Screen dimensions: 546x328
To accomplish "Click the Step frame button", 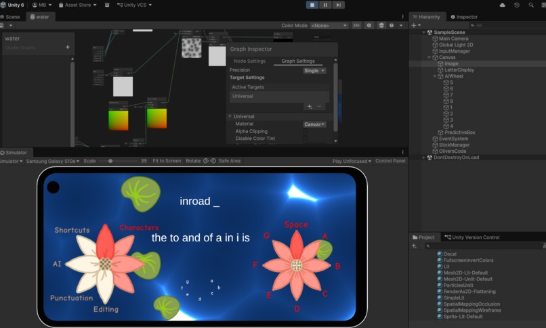I will pos(338,5).
